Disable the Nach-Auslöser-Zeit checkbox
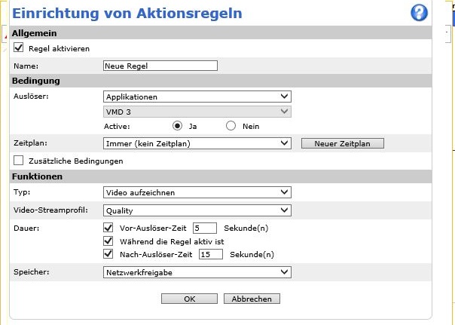 point(108,254)
